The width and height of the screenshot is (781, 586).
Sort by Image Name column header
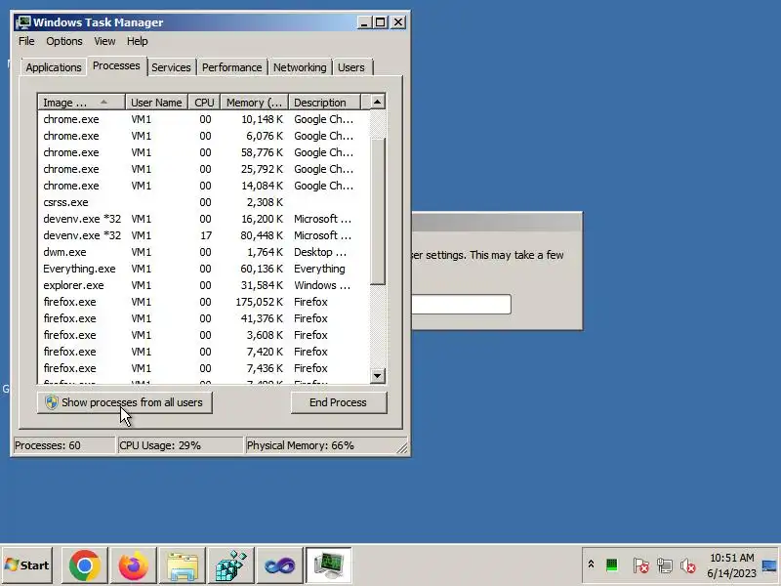81,103
